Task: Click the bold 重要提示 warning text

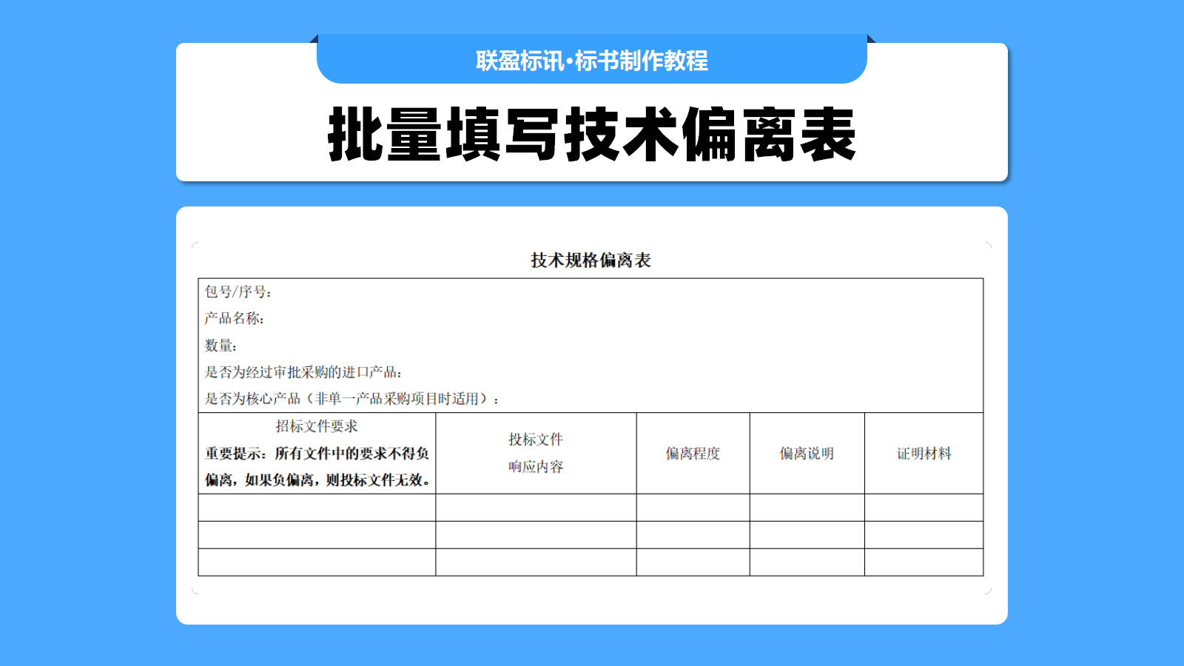Action: (317, 467)
